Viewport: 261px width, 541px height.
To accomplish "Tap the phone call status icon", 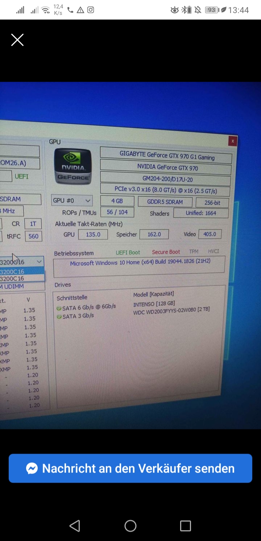I will coord(70,10).
